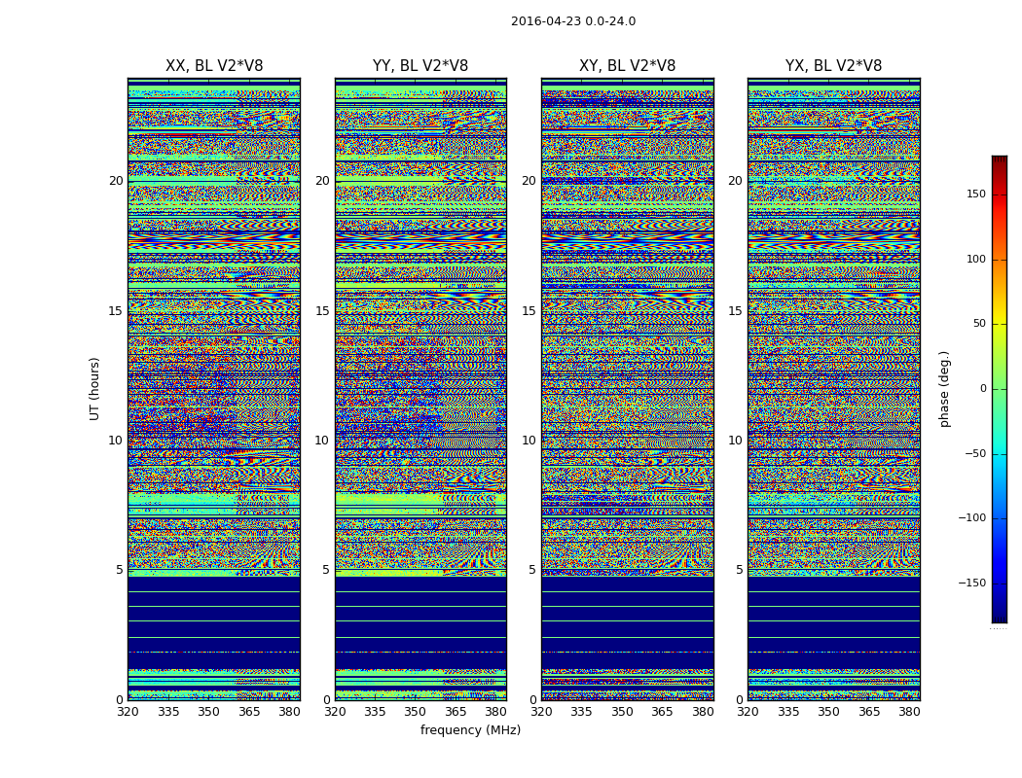Click the phase colorbar gradient
The width and height of the screenshot is (1022, 778).
[x=1000, y=389]
